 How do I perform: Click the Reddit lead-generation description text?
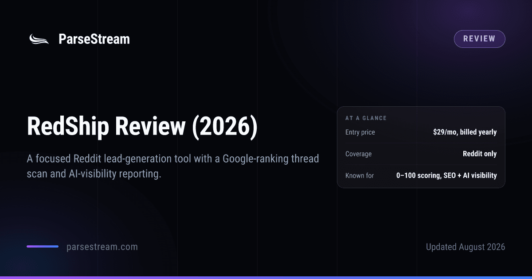[173, 166]
